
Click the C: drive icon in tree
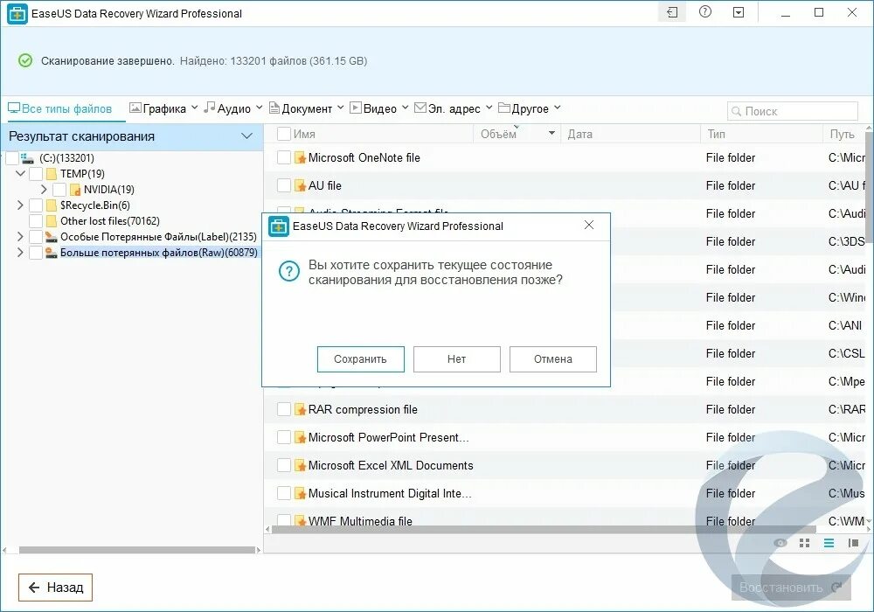pyautogui.click(x=27, y=158)
